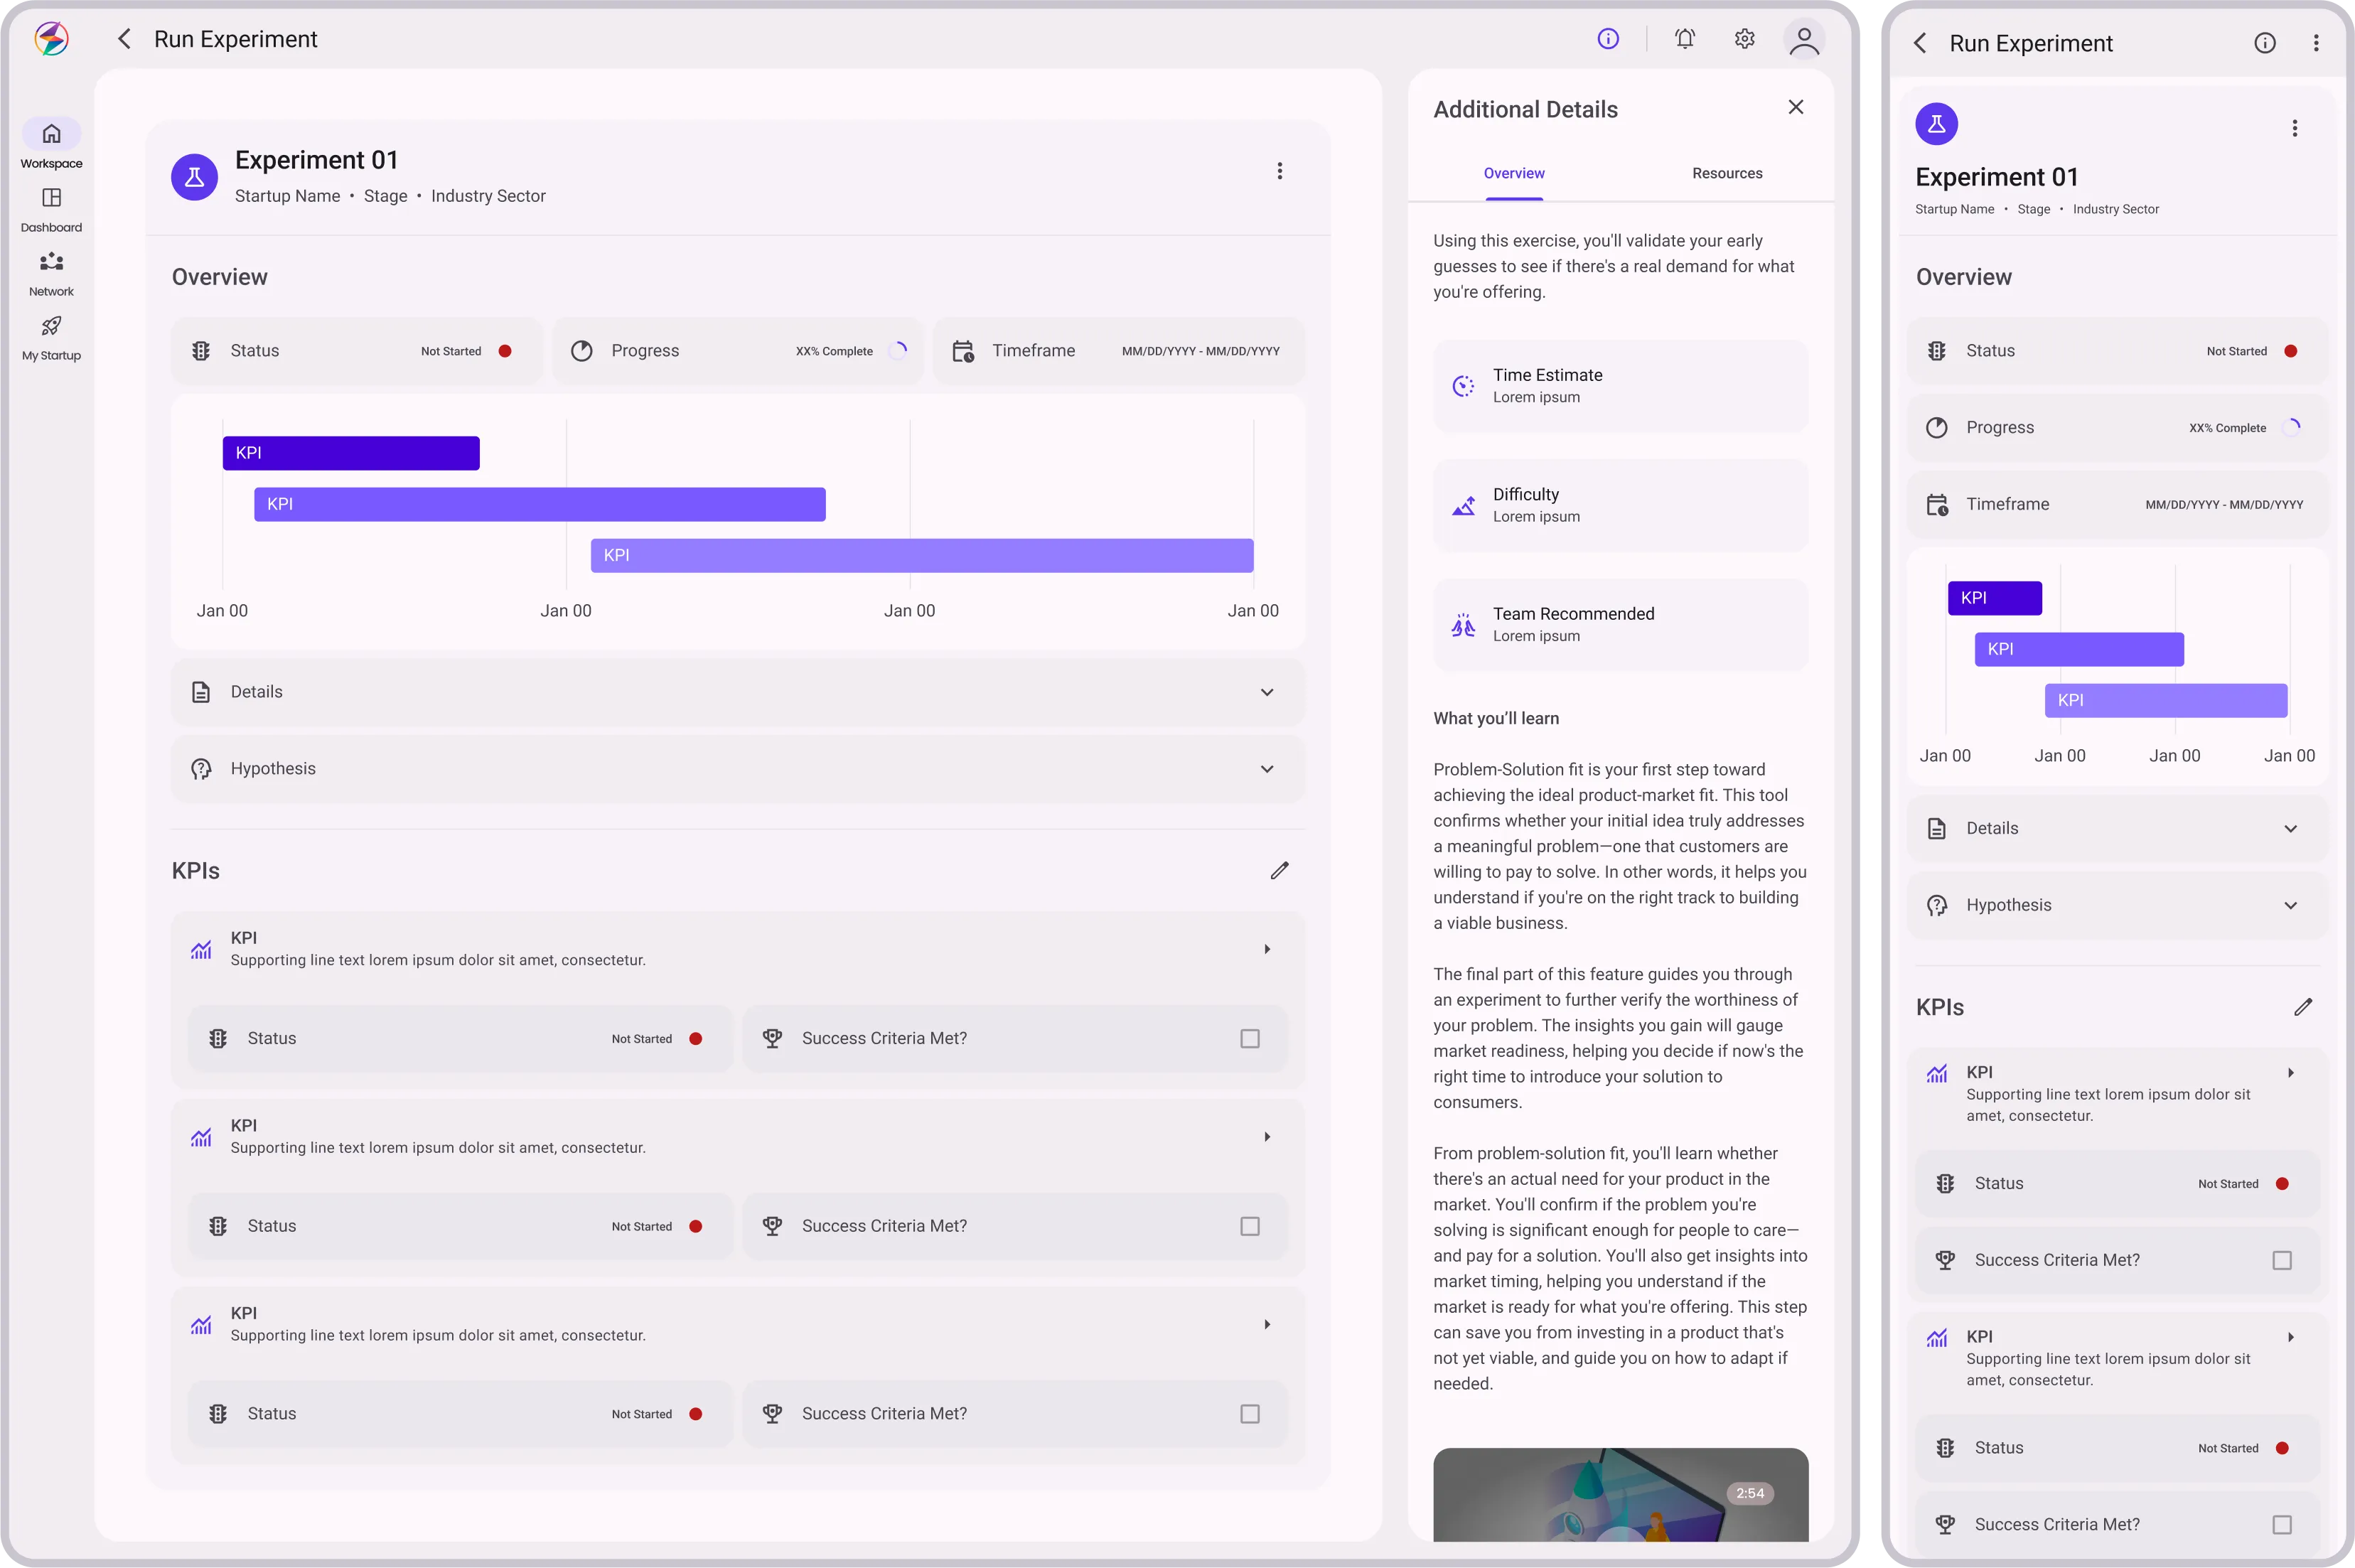Open the Network sidebar icon
Screen dimensions: 2355x1568
51,262
